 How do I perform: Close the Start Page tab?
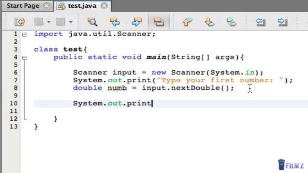(47, 6)
